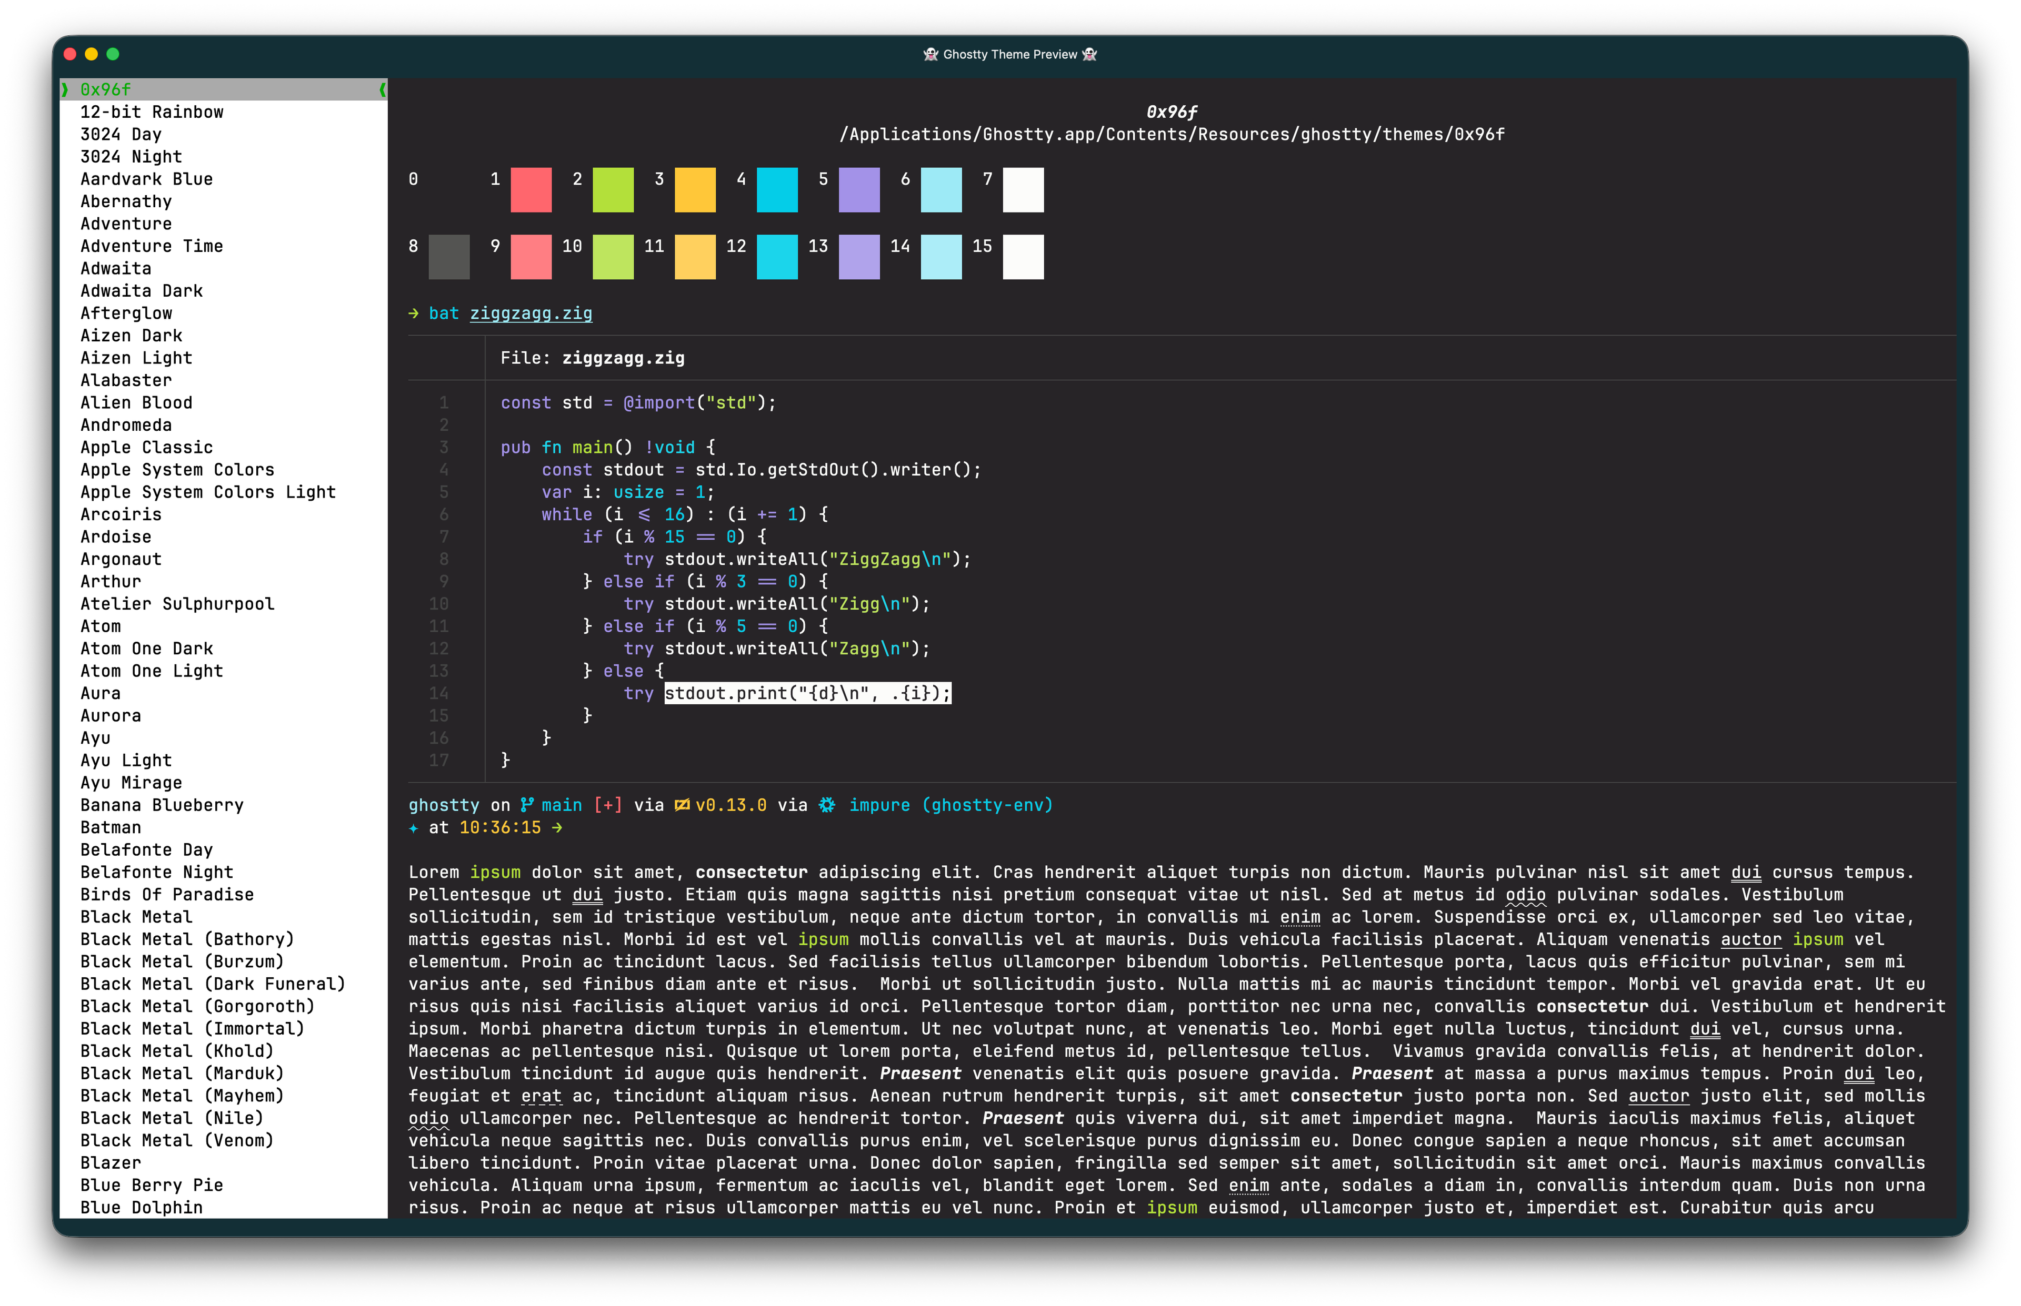Click the impure (ghostty-env) label

pos(951,805)
